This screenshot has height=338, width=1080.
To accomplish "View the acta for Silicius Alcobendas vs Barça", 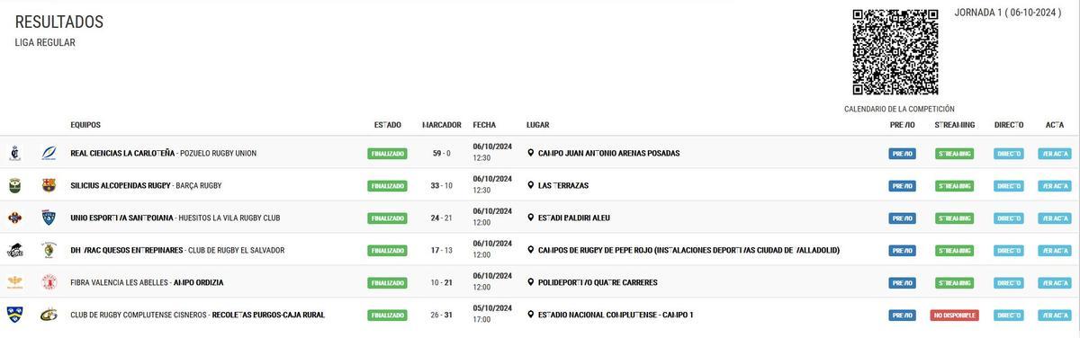I will click(1055, 186).
